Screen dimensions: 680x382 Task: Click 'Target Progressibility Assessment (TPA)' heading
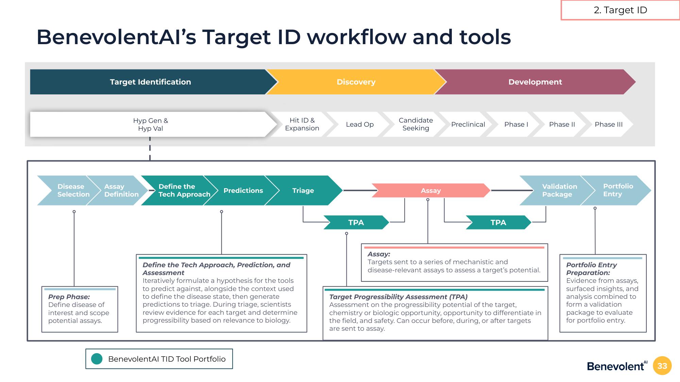pyautogui.click(x=398, y=297)
